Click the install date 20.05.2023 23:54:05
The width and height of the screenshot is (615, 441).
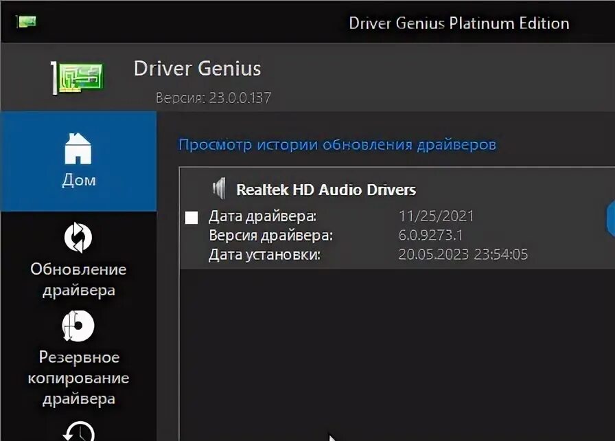point(463,255)
